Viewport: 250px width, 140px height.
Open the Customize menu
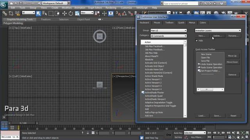(126, 8)
